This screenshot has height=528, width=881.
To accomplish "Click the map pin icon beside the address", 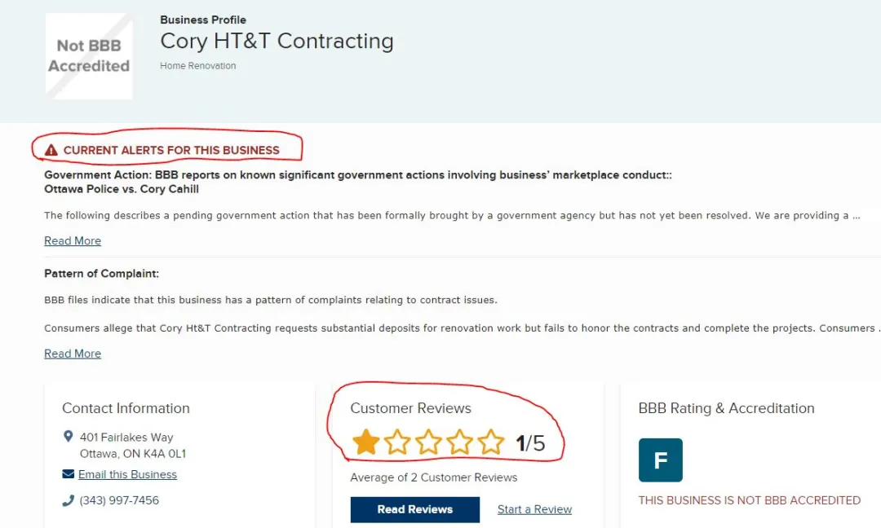I will 68,437.
